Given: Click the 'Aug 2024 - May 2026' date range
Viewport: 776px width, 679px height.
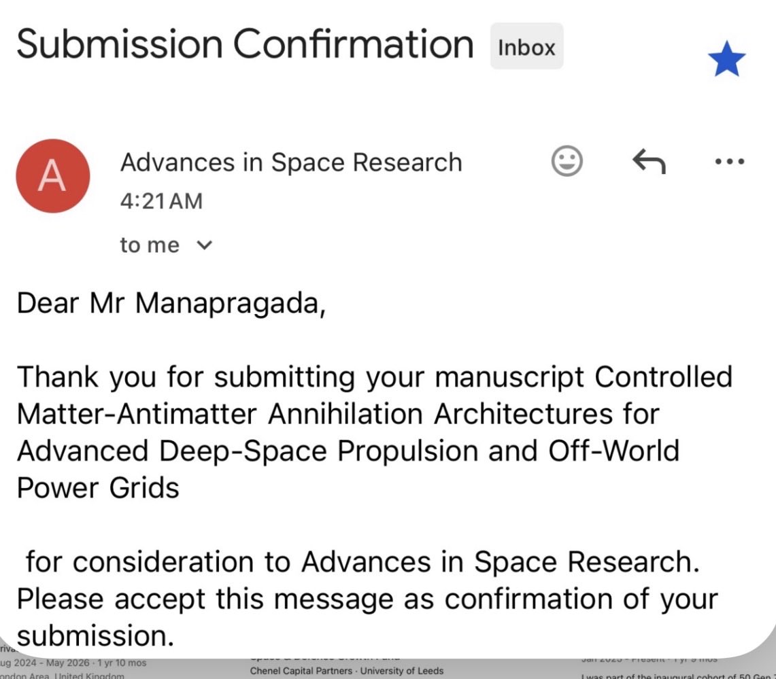Looking at the screenshot, I should click(46, 663).
